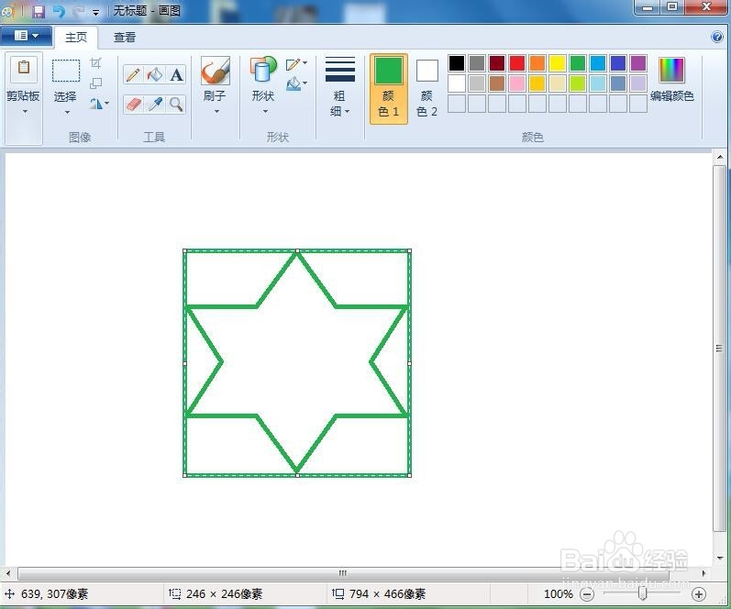Open the shape Outline dropdown
Screen dimensions: 731x609
296,64
